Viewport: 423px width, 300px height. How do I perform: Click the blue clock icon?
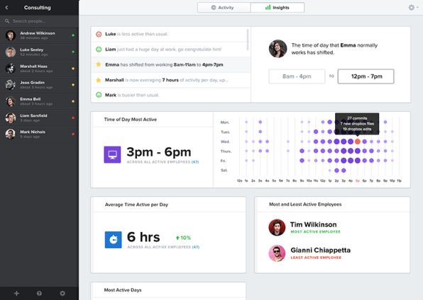click(113, 239)
